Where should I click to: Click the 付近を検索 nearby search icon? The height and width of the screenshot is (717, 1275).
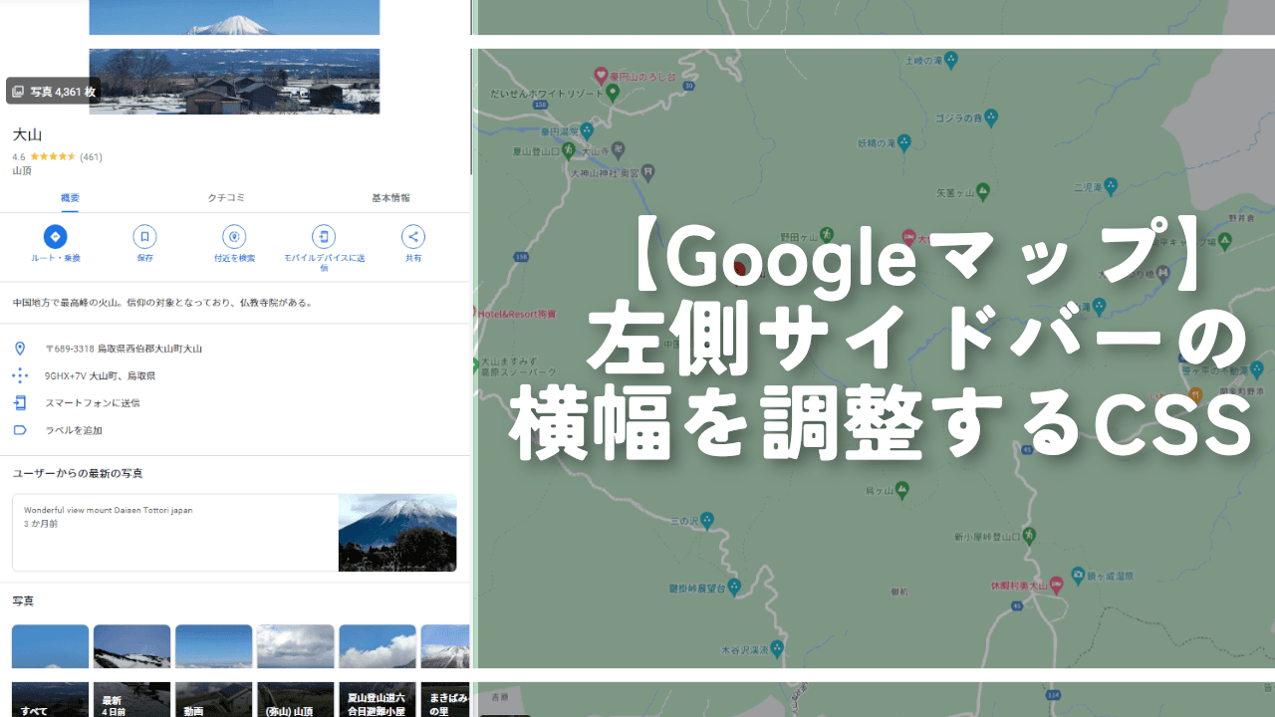(x=234, y=237)
